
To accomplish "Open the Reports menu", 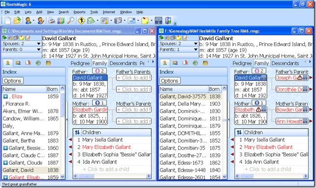I will (79, 12).
